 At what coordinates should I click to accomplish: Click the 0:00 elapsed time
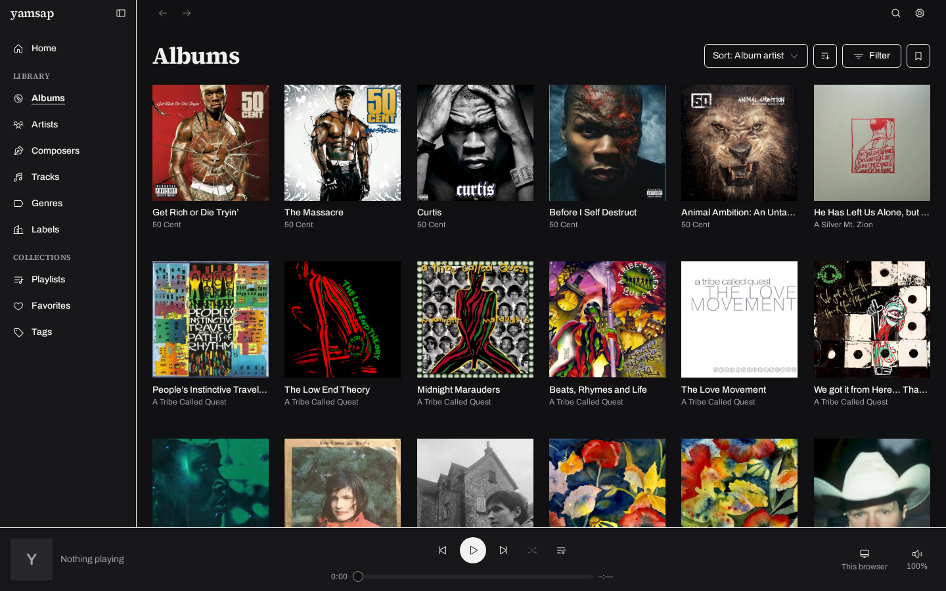tap(339, 577)
